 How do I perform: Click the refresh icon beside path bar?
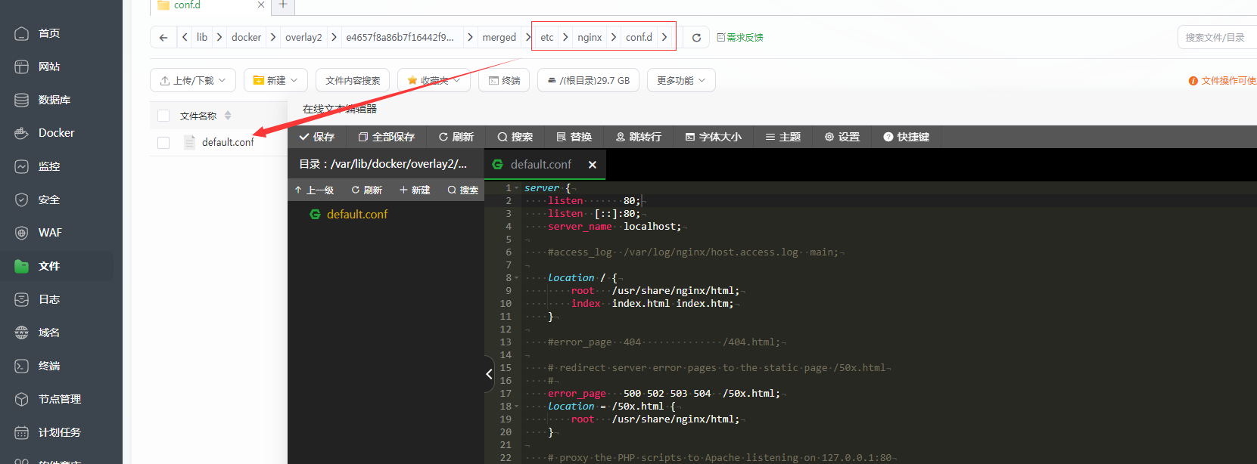coord(696,37)
